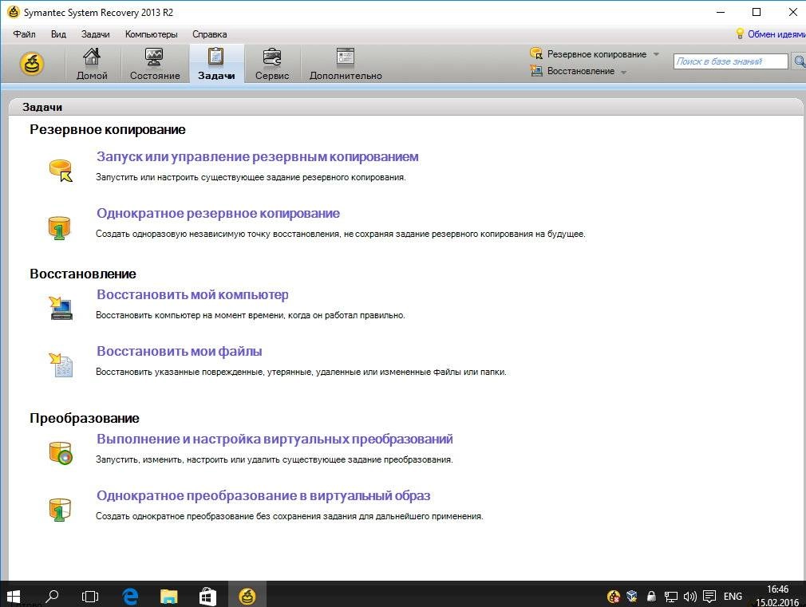Screen dimensions: 806x607
Task: Open the Обмен идеями link
Action: coord(776,34)
